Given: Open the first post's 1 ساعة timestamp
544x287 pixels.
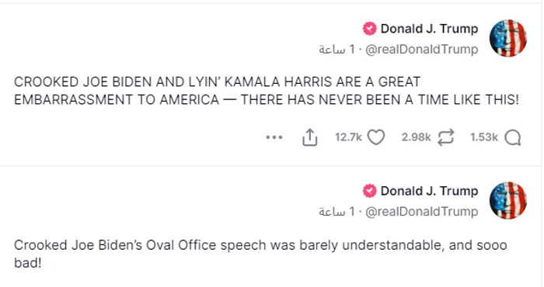Looking at the screenshot, I should click(x=337, y=50).
